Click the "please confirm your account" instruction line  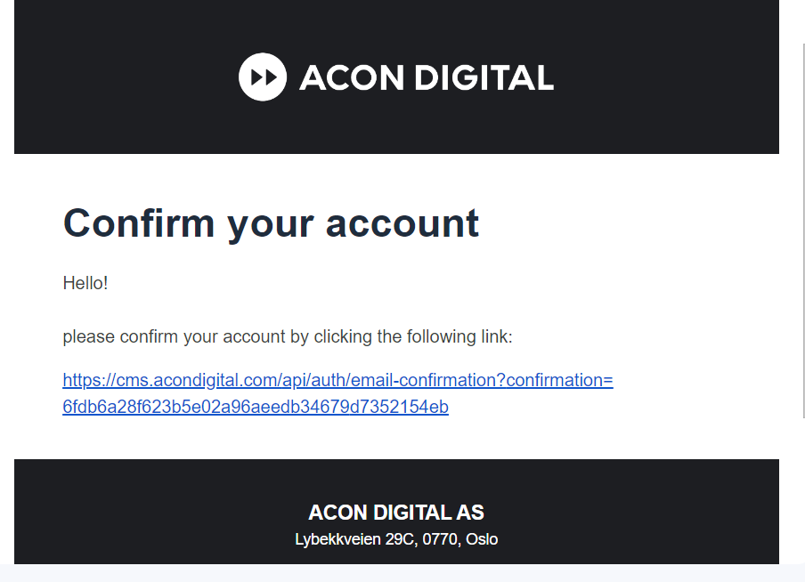[x=288, y=337]
